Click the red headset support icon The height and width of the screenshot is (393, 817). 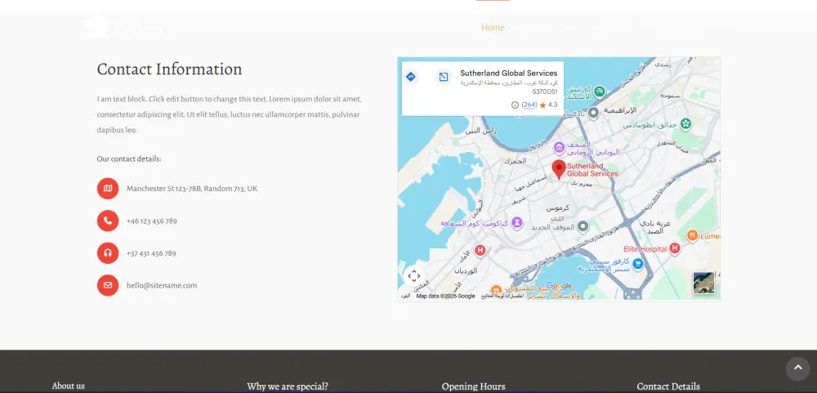pyautogui.click(x=108, y=253)
